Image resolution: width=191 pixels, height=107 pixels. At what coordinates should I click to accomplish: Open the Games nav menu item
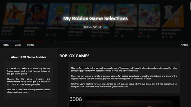[18, 45]
